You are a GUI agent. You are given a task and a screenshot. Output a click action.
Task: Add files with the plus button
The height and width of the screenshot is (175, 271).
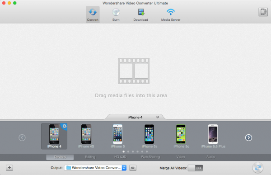(9, 168)
